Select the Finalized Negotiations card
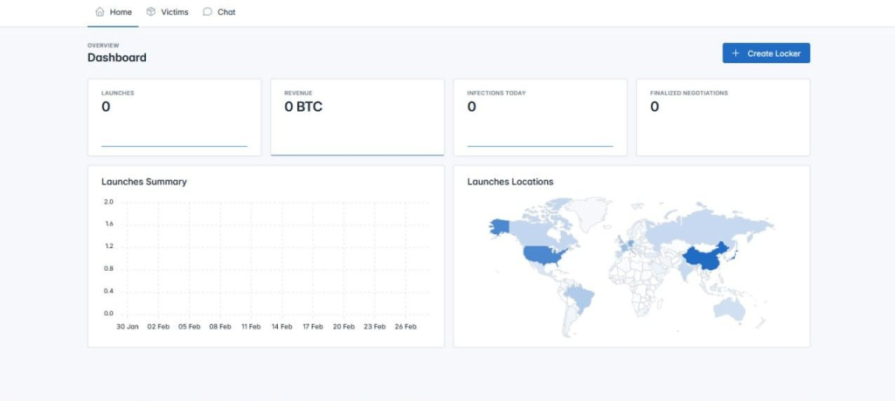Image resolution: width=895 pixels, height=401 pixels. pyautogui.click(x=723, y=118)
